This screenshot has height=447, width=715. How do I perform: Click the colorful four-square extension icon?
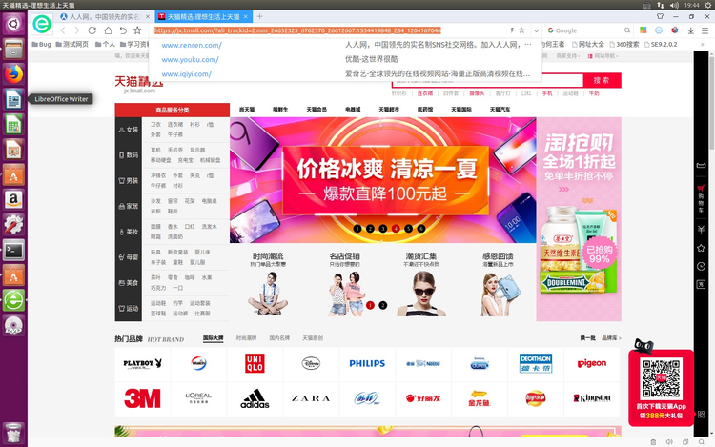(x=643, y=30)
